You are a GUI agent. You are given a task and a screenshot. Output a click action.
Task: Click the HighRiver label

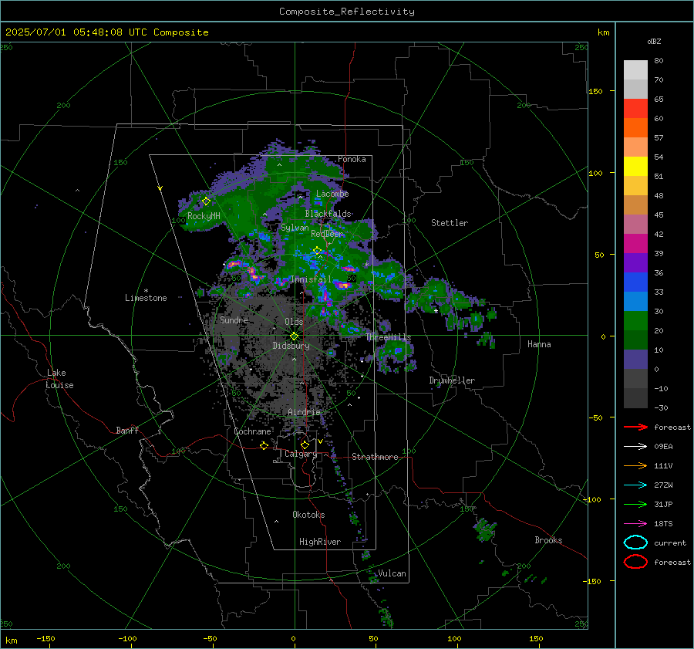pos(320,542)
